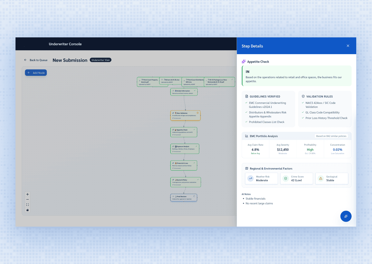Screen dimensions: 372x264
Task: Select the Intake Information node
Action: click(184, 92)
